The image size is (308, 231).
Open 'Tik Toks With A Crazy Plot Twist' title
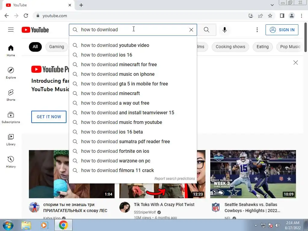(x=164, y=205)
